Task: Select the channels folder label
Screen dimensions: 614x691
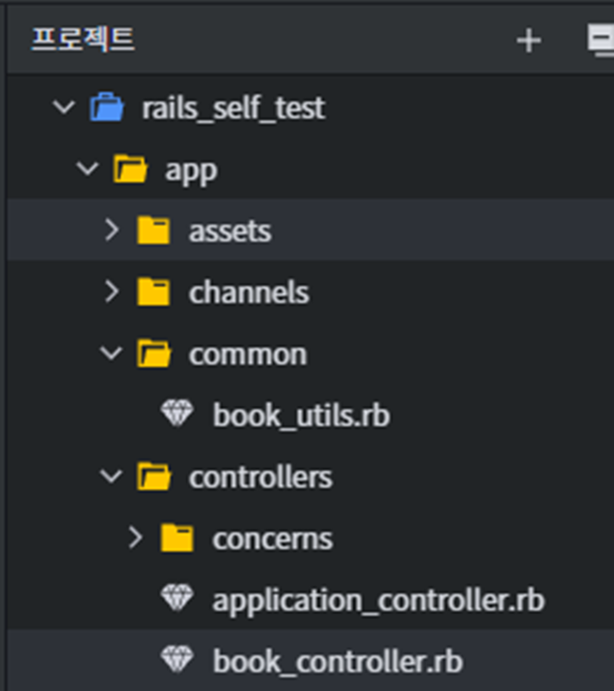Action: 249,292
